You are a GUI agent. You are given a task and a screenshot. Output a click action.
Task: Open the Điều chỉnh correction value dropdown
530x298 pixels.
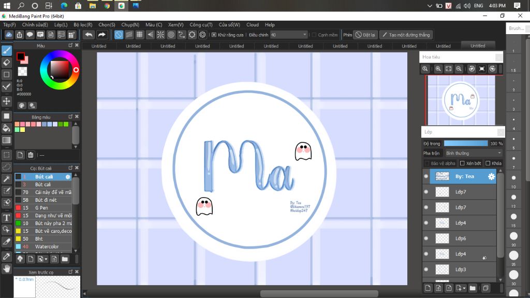coord(289,35)
